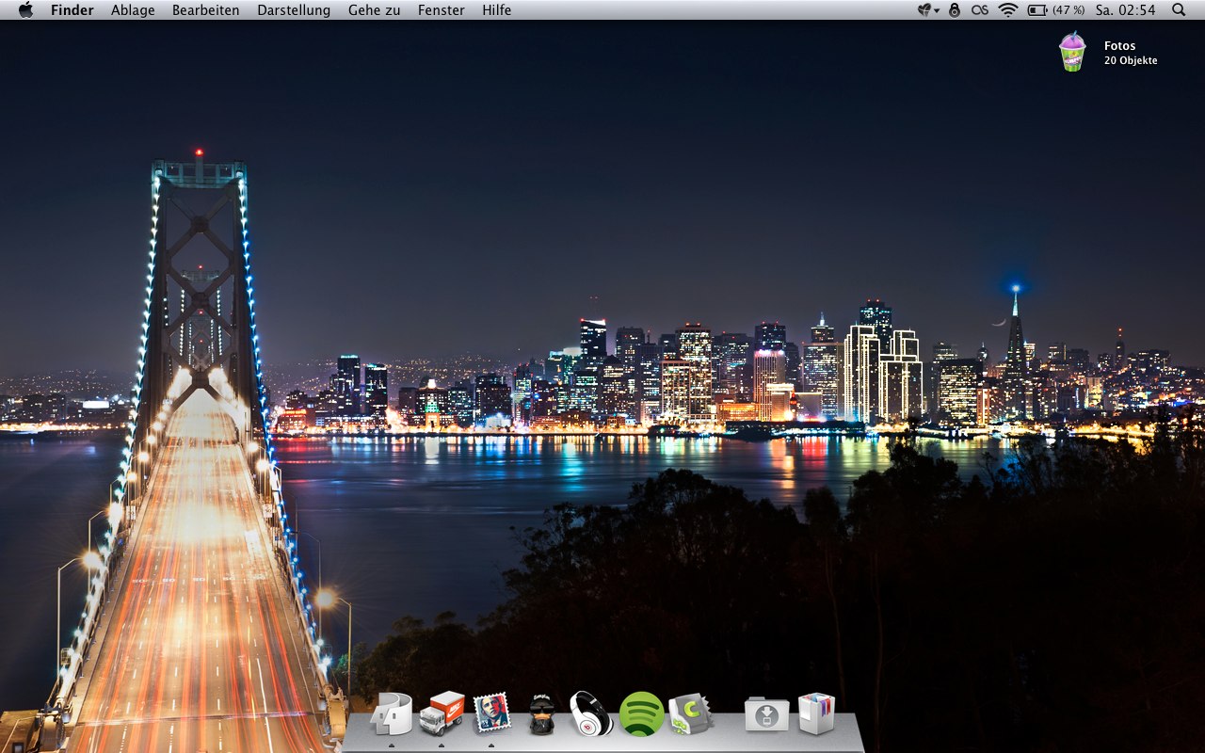1205x753 pixels.
Task: Open the gray C monster dock app
Action: tap(691, 713)
